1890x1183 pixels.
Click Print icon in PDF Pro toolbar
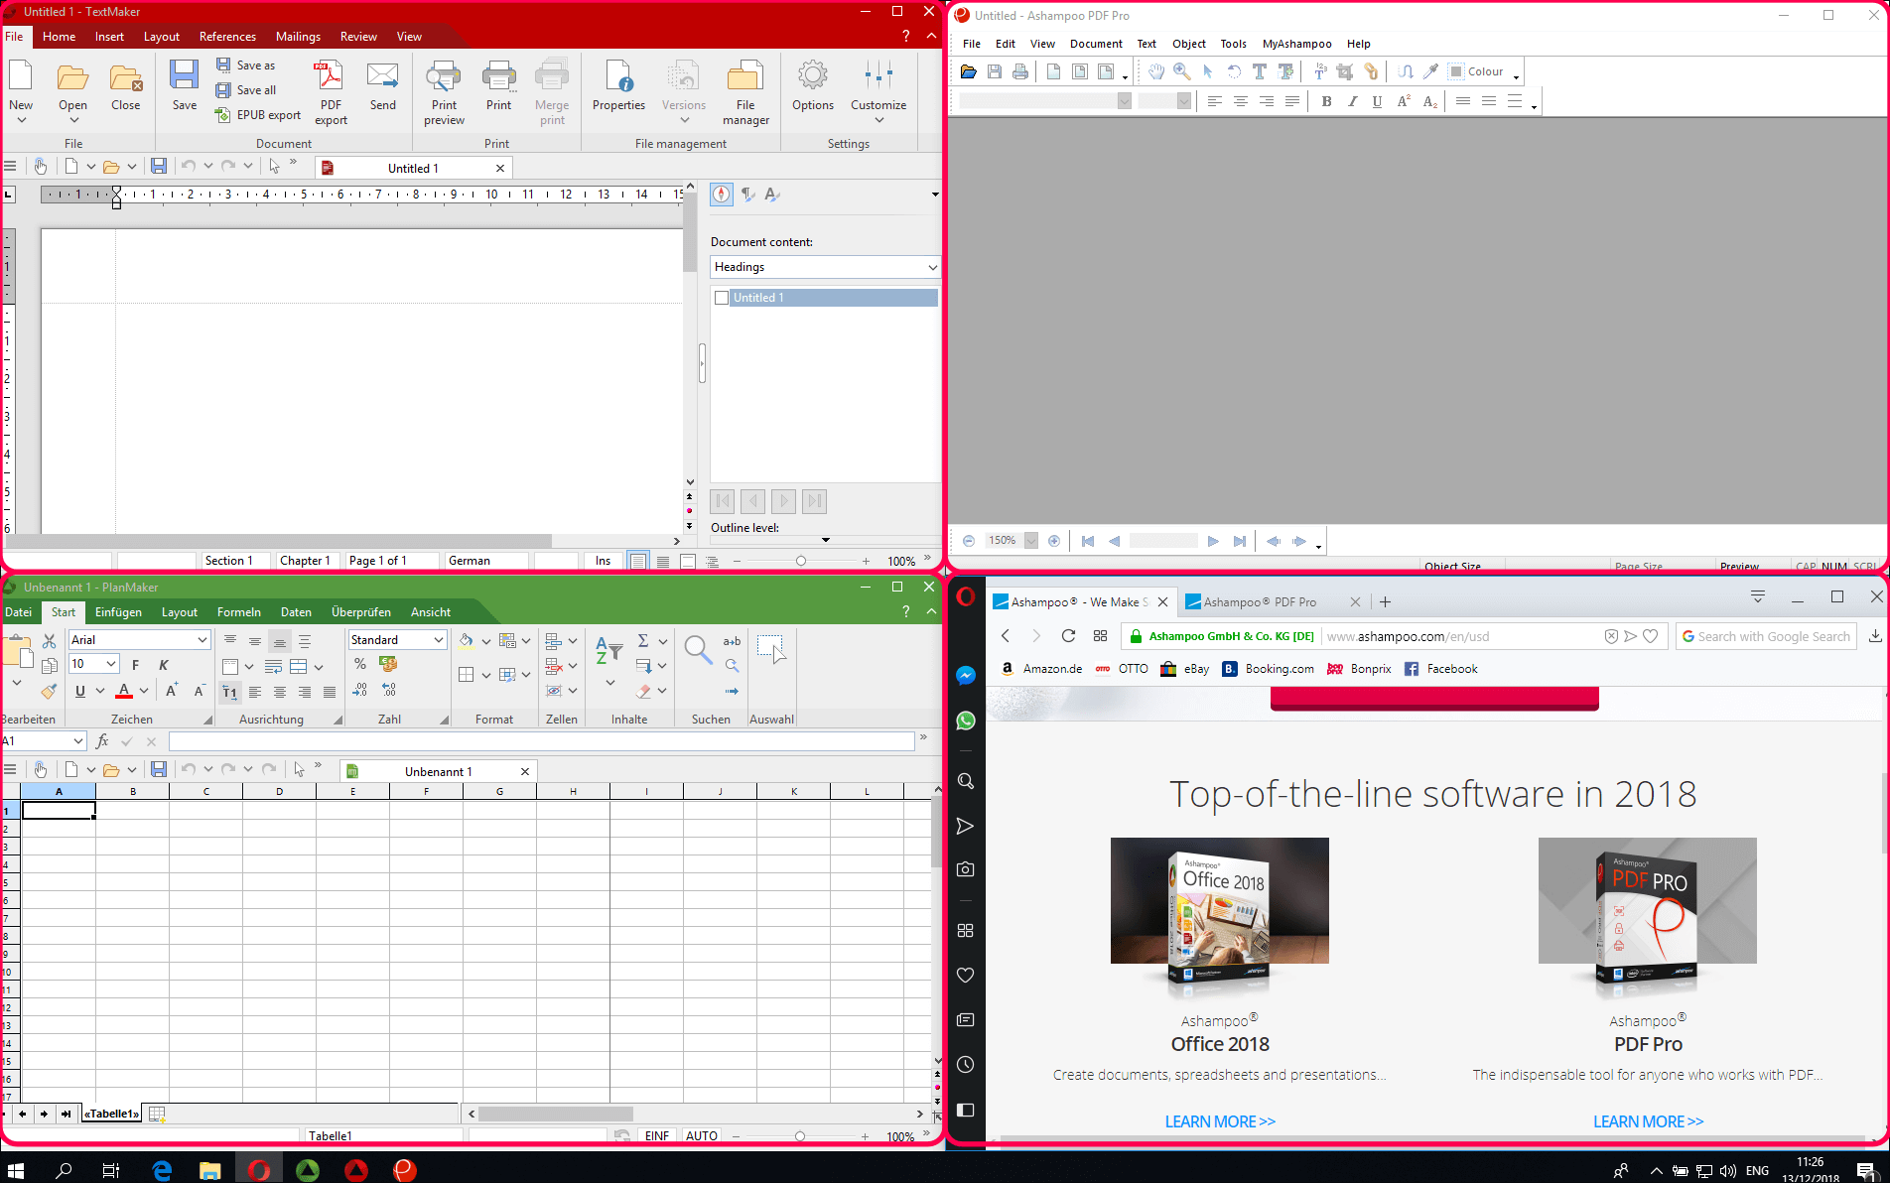coord(1020,71)
